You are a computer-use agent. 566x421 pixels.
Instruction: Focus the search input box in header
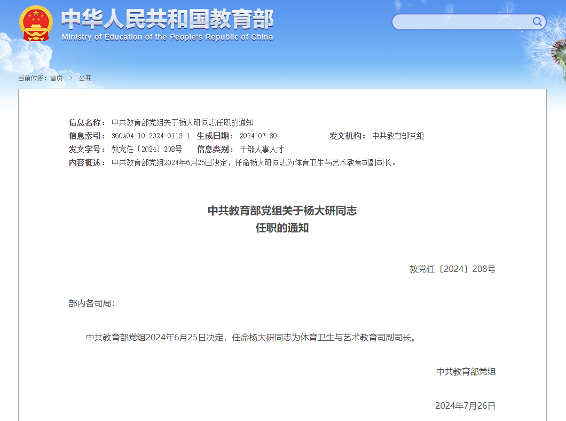point(462,22)
